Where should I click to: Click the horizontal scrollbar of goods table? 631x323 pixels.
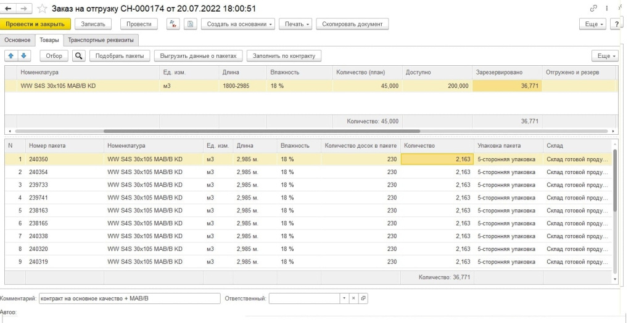(x=262, y=131)
